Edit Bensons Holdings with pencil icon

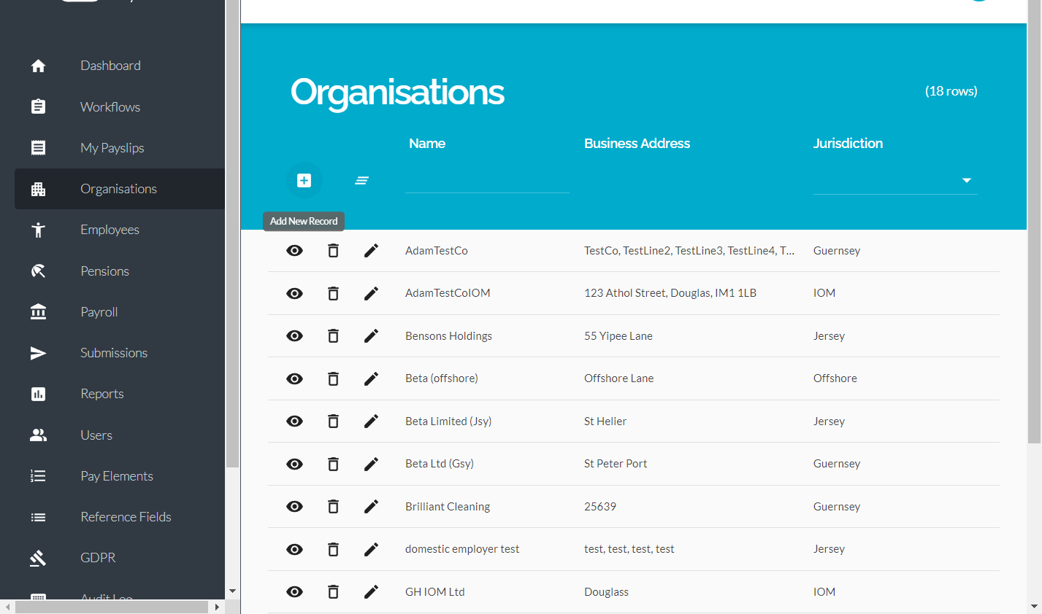pos(371,336)
